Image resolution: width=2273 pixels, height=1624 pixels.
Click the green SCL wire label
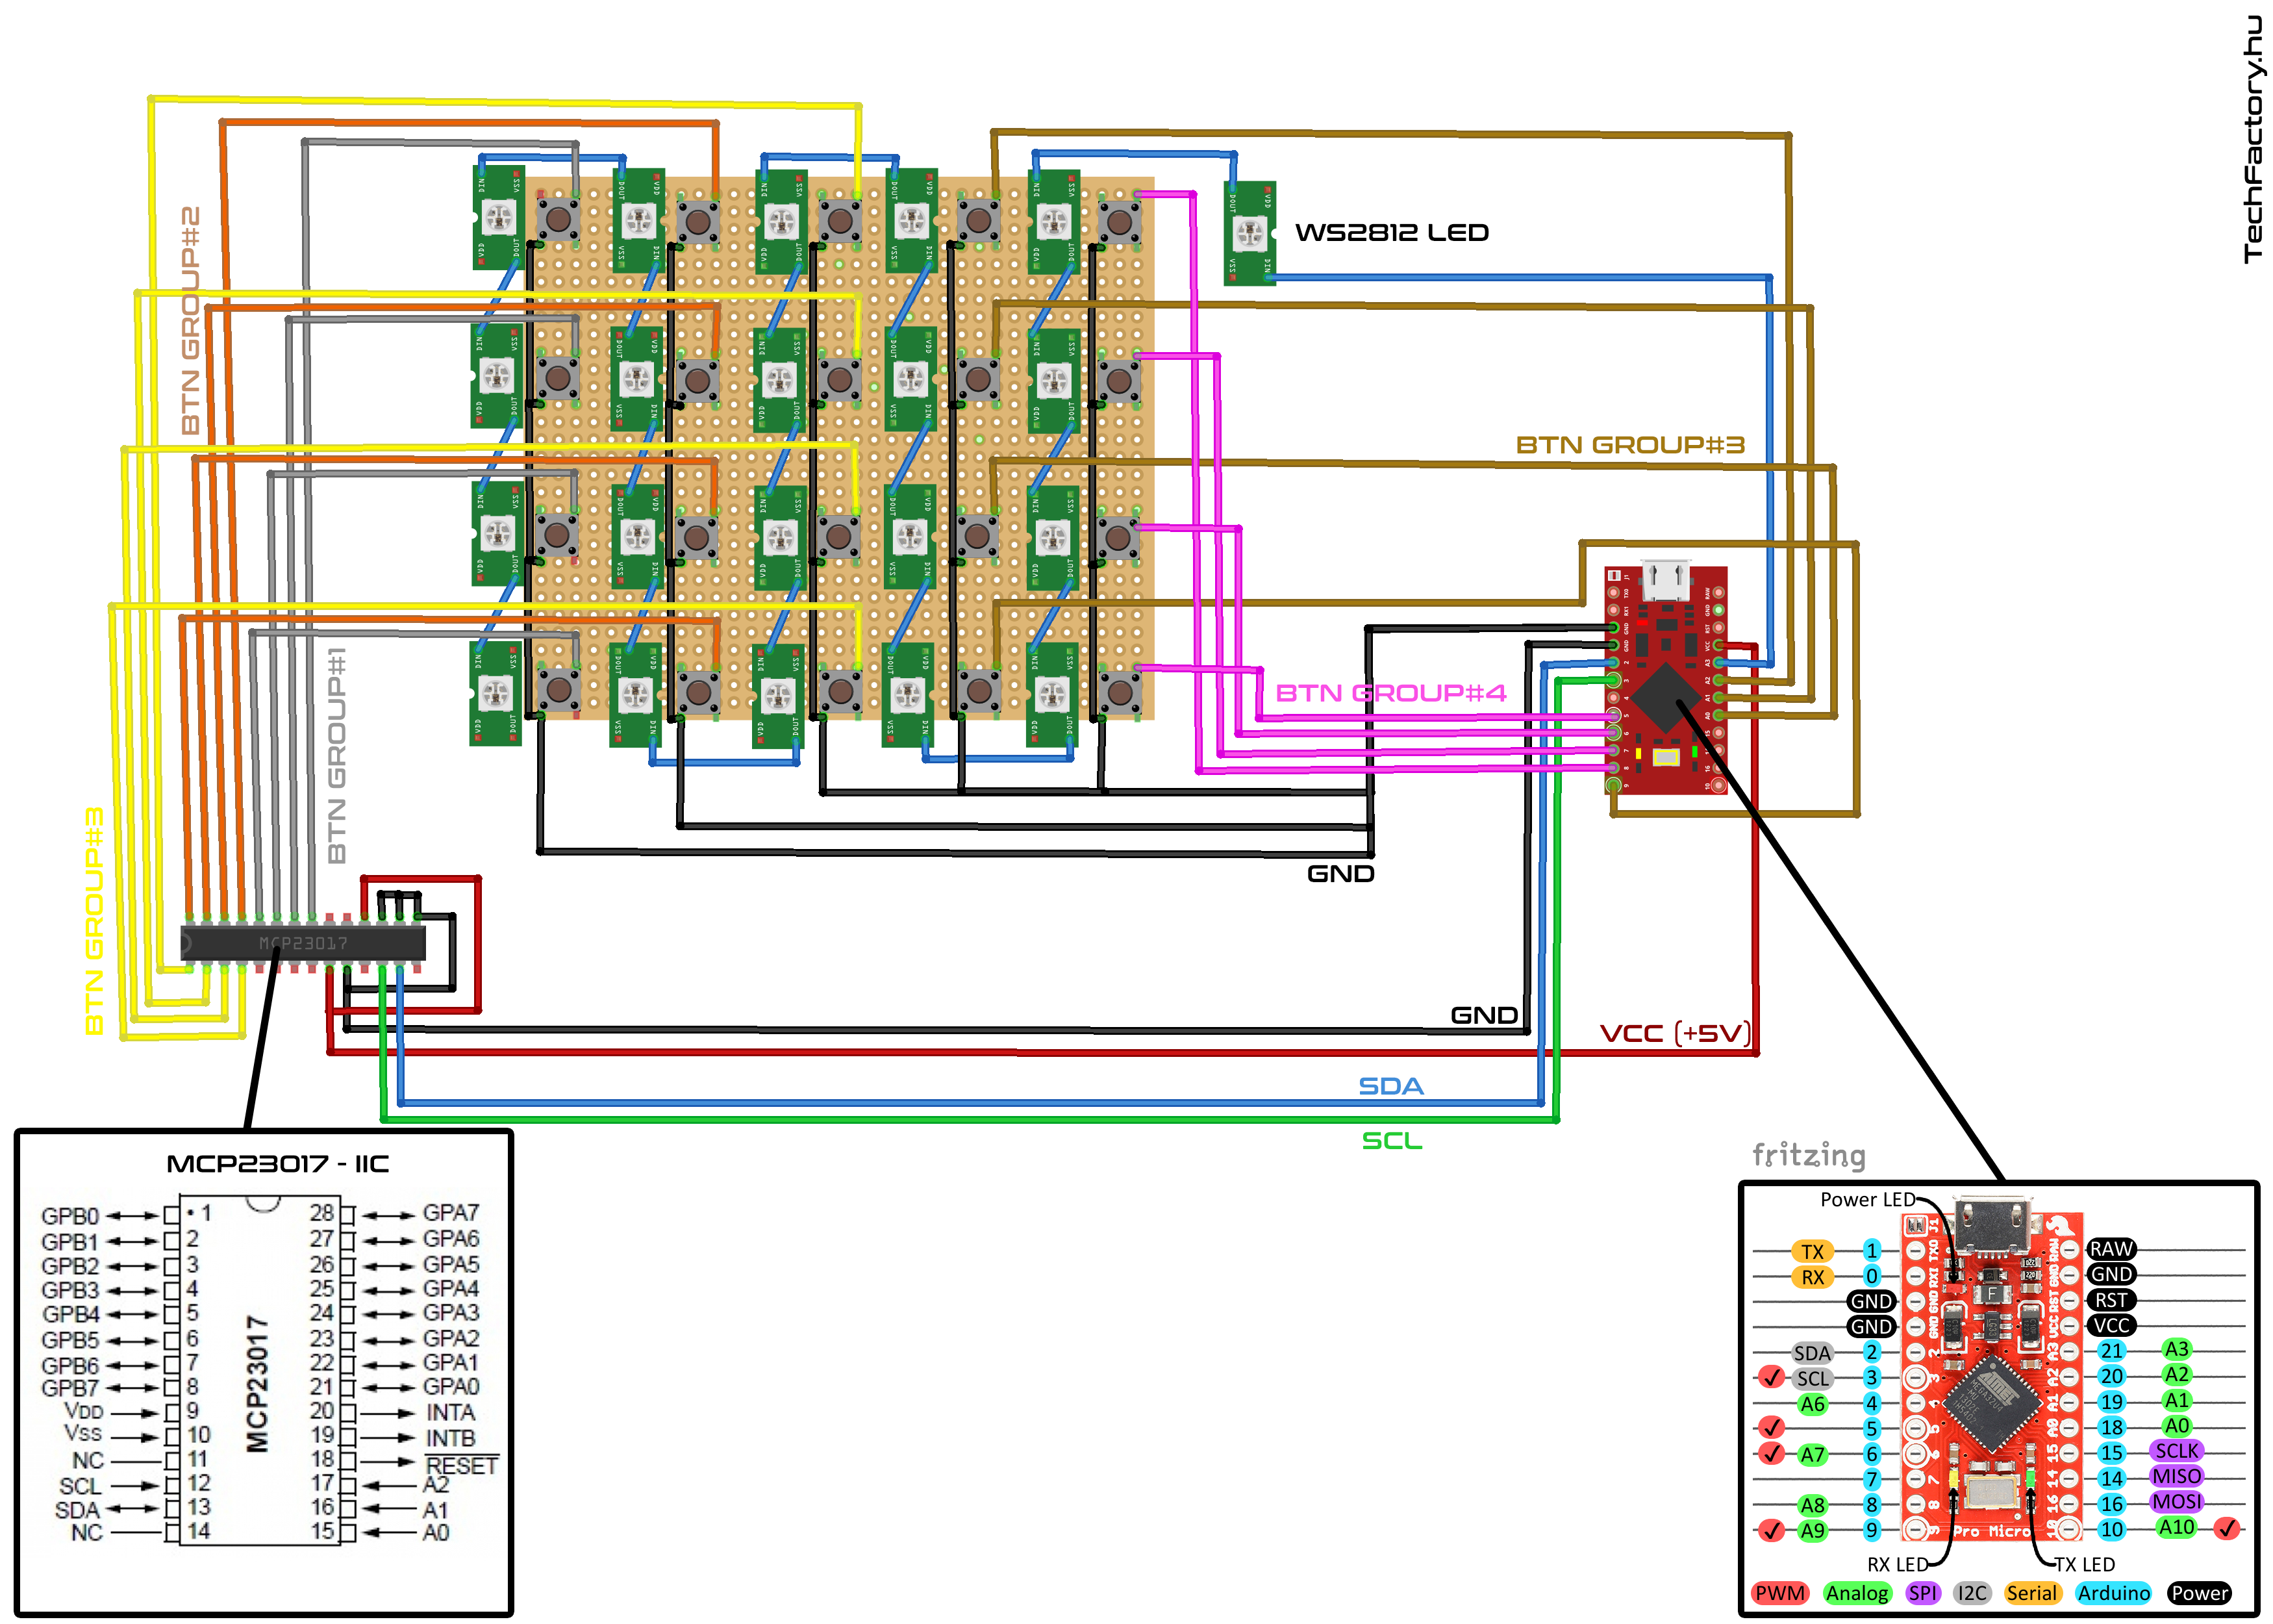pyautogui.click(x=1391, y=1141)
